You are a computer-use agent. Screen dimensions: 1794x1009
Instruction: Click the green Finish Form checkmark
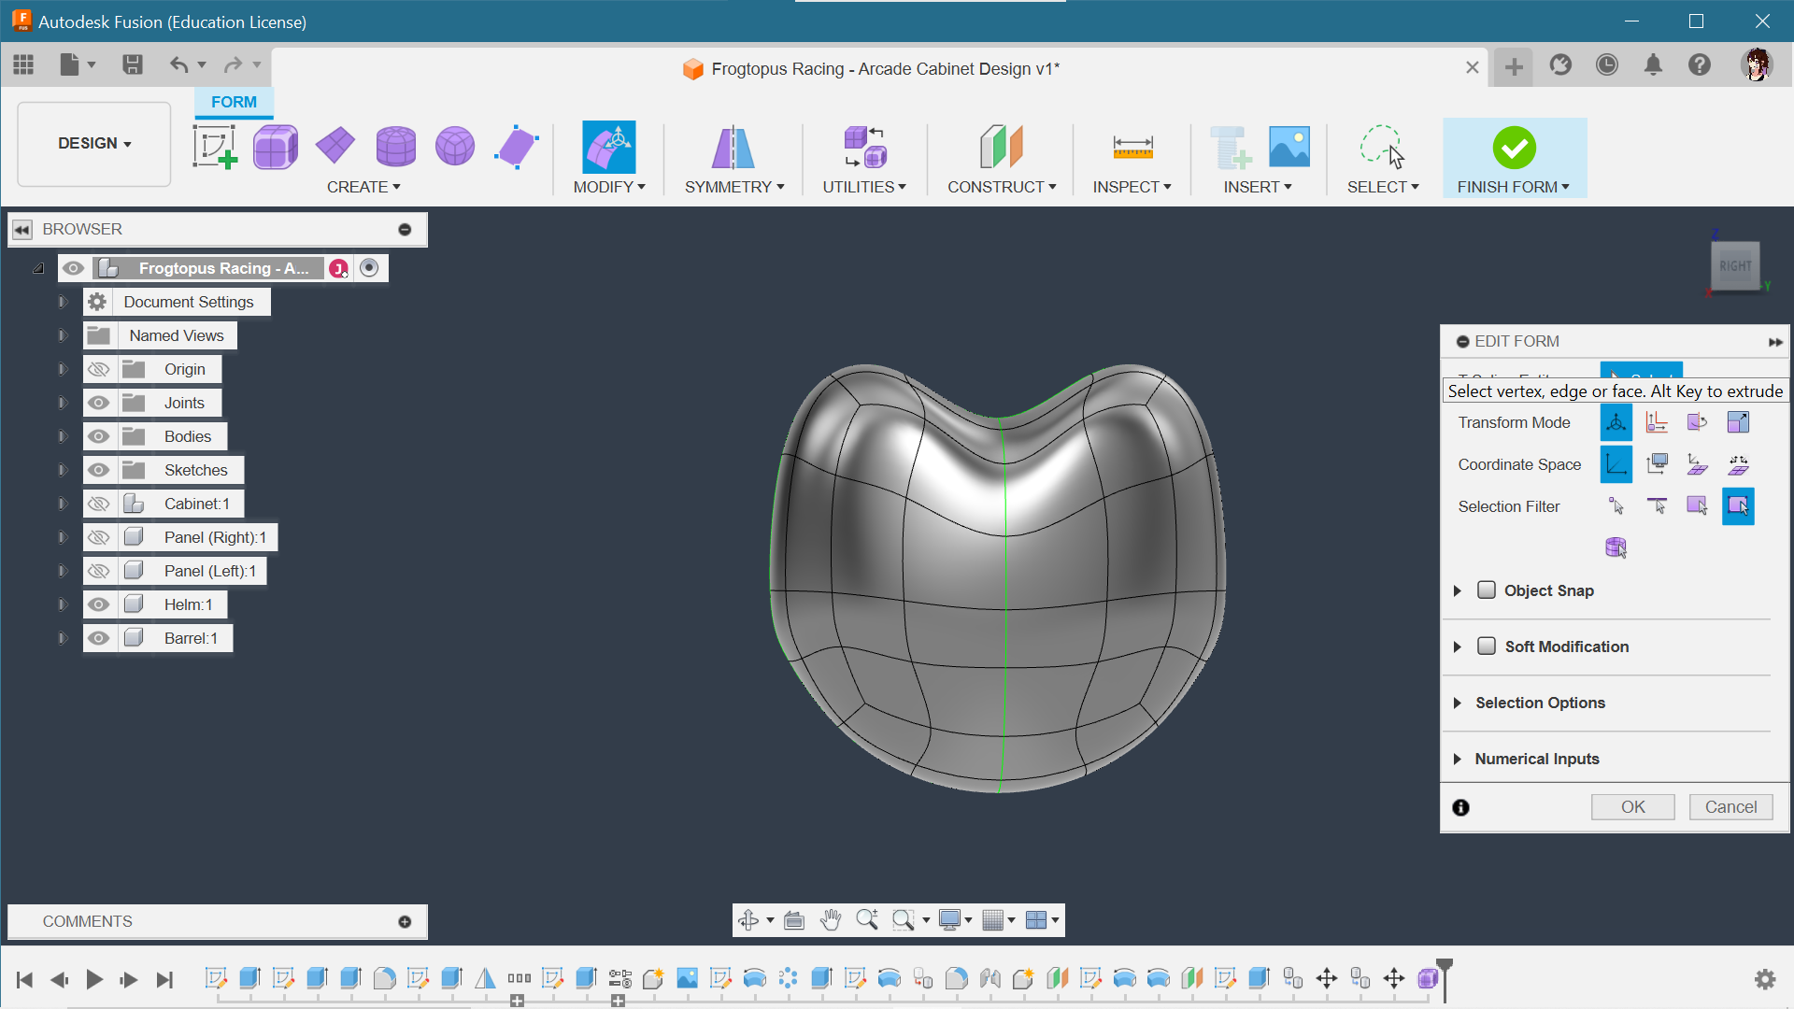(x=1515, y=148)
